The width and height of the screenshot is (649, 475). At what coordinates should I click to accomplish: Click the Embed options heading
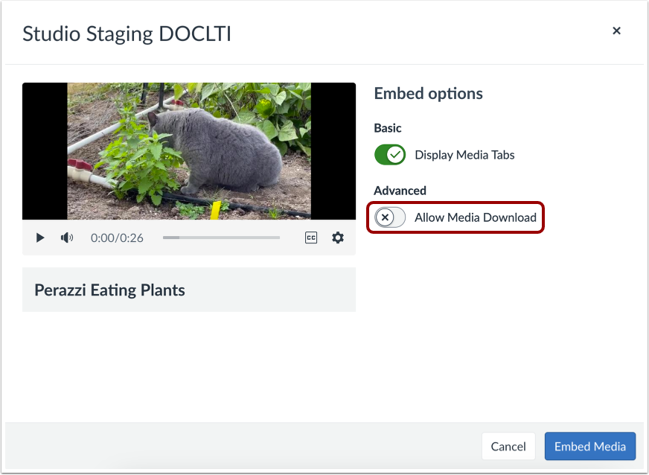pos(427,93)
